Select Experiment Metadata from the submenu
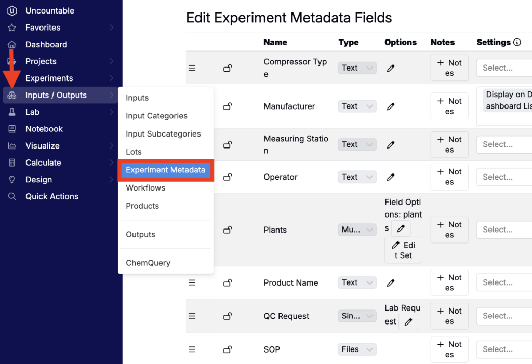Image resolution: width=532 pixels, height=364 pixels. click(x=165, y=170)
